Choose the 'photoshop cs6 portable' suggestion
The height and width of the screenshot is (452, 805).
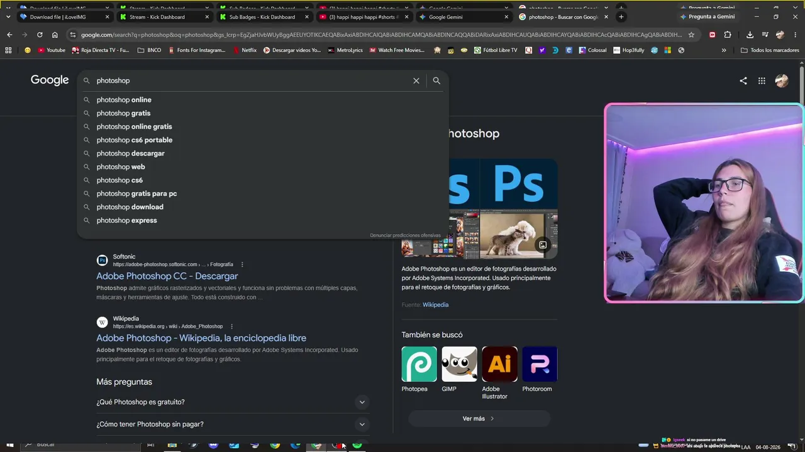click(263, 140)
